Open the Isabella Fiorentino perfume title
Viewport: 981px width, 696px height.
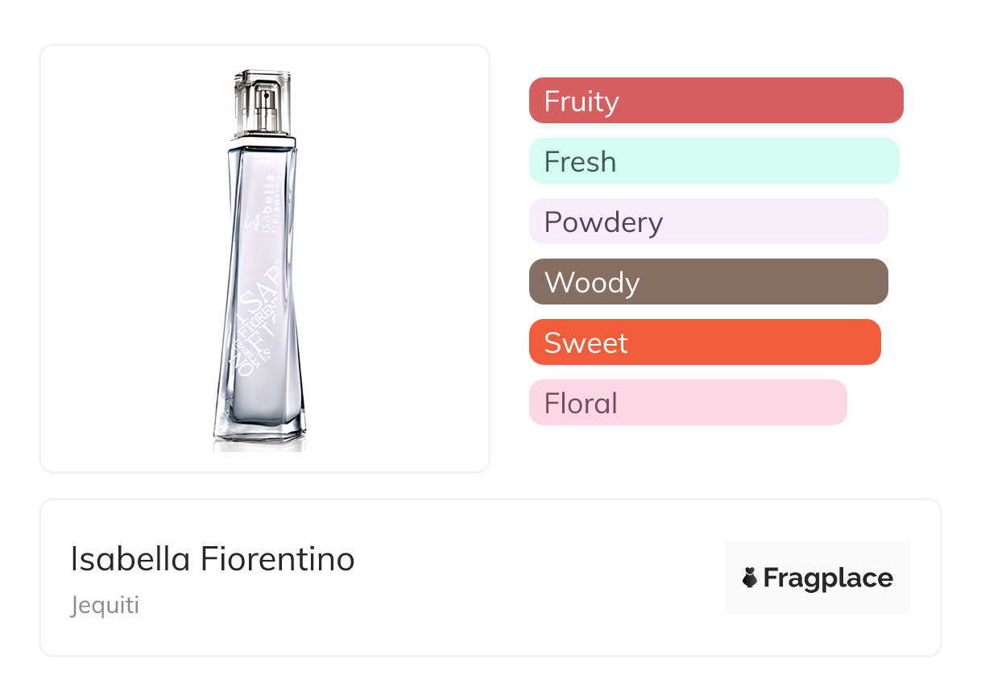[x=213, y=559]
